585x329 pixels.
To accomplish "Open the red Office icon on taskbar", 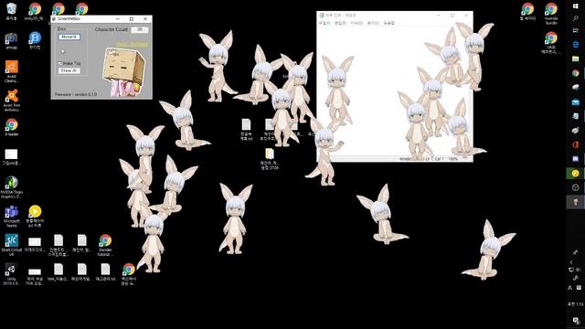I will 576,144.
